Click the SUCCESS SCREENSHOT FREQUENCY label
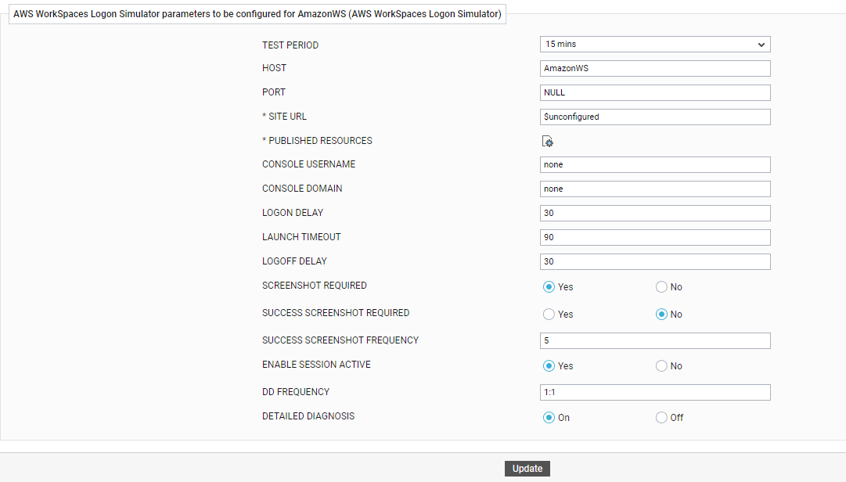 (x=340, y=340)
